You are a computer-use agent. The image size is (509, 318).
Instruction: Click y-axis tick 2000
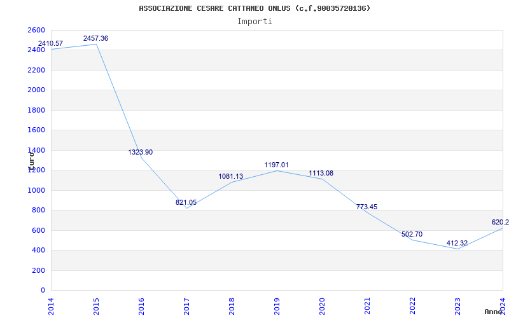pos(37,90)
